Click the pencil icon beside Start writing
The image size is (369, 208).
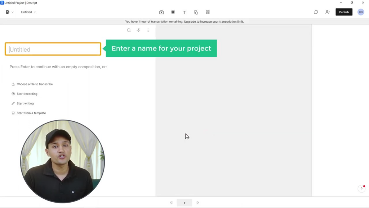(x=13, y=104)
